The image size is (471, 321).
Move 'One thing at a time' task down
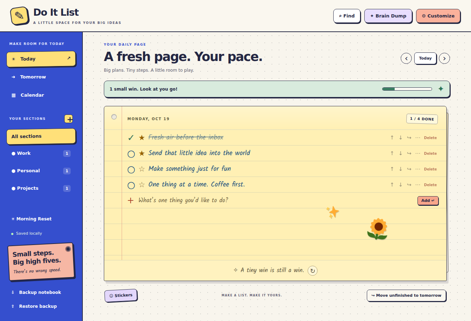point(400,185)
